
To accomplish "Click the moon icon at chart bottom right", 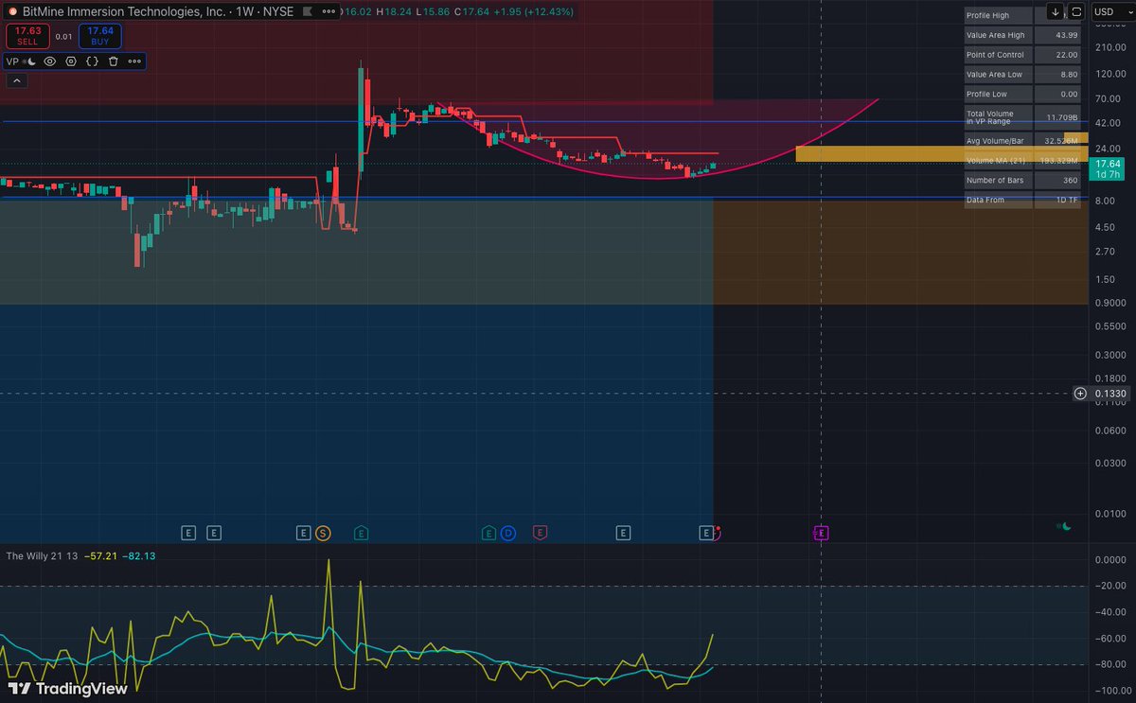I will tap(1066, 526).
